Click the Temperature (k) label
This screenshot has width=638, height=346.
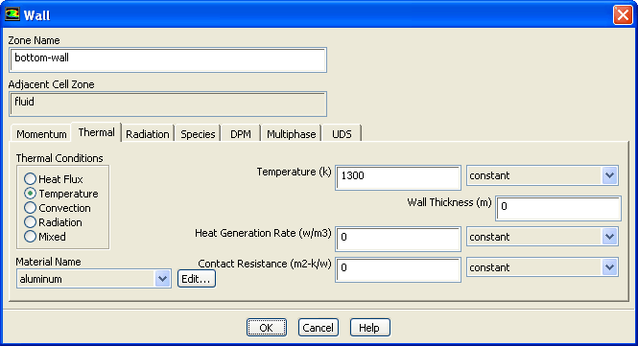(294, 172)
